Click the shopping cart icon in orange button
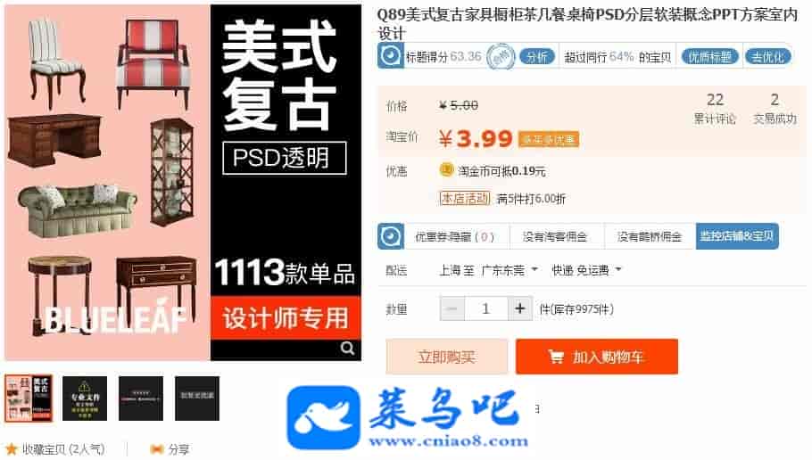This screenshot has width=812, height=460. 556,357
